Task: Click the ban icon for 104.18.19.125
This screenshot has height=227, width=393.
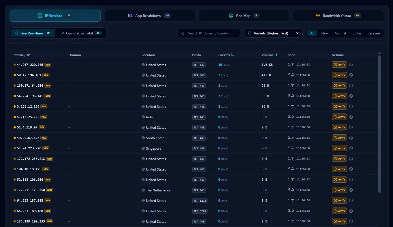Action: 351,169
